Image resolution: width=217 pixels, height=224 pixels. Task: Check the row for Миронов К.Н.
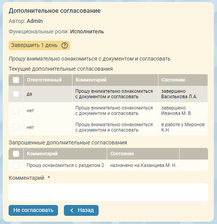[x=16, y=127]
